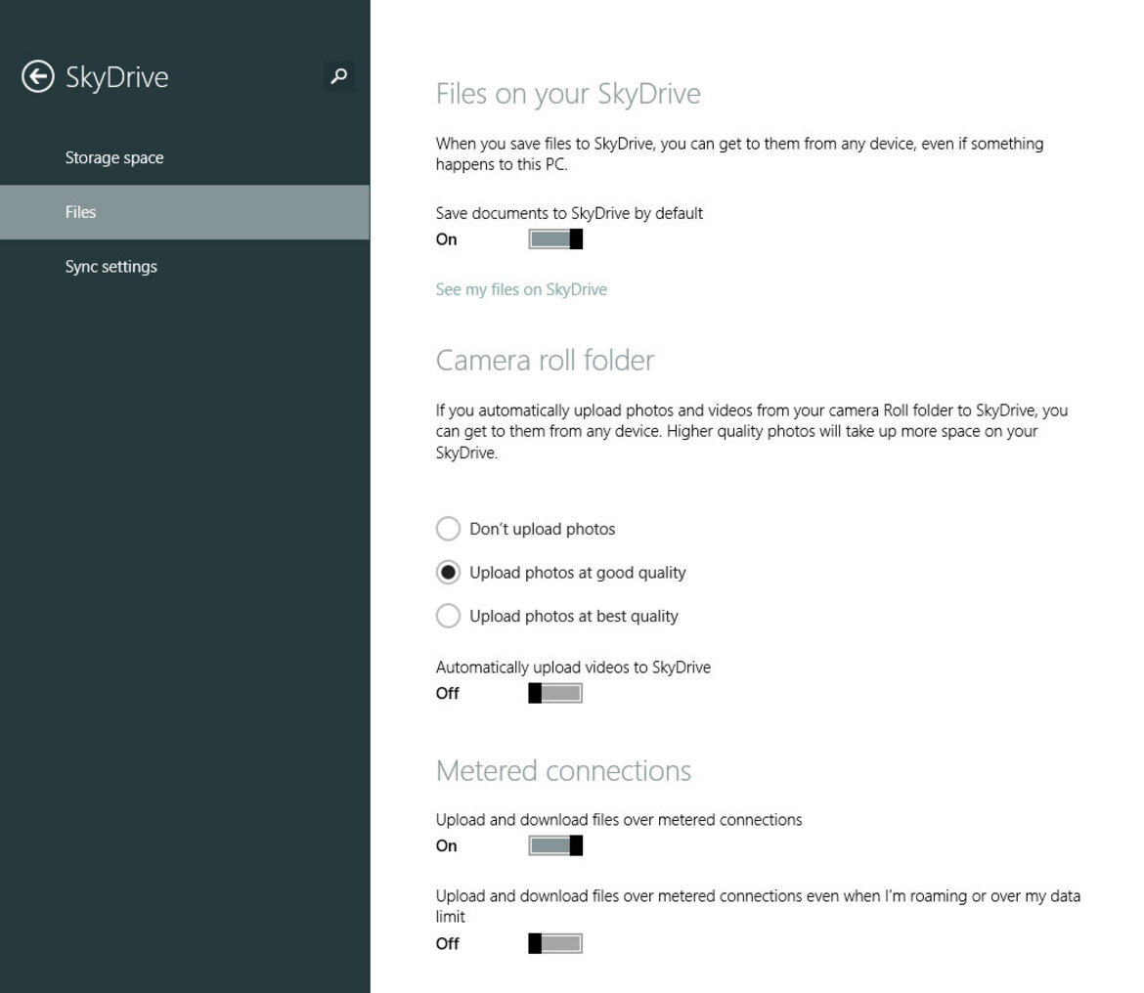Click the paragraph starting 'If you automatically upload'

coord(752,432)
